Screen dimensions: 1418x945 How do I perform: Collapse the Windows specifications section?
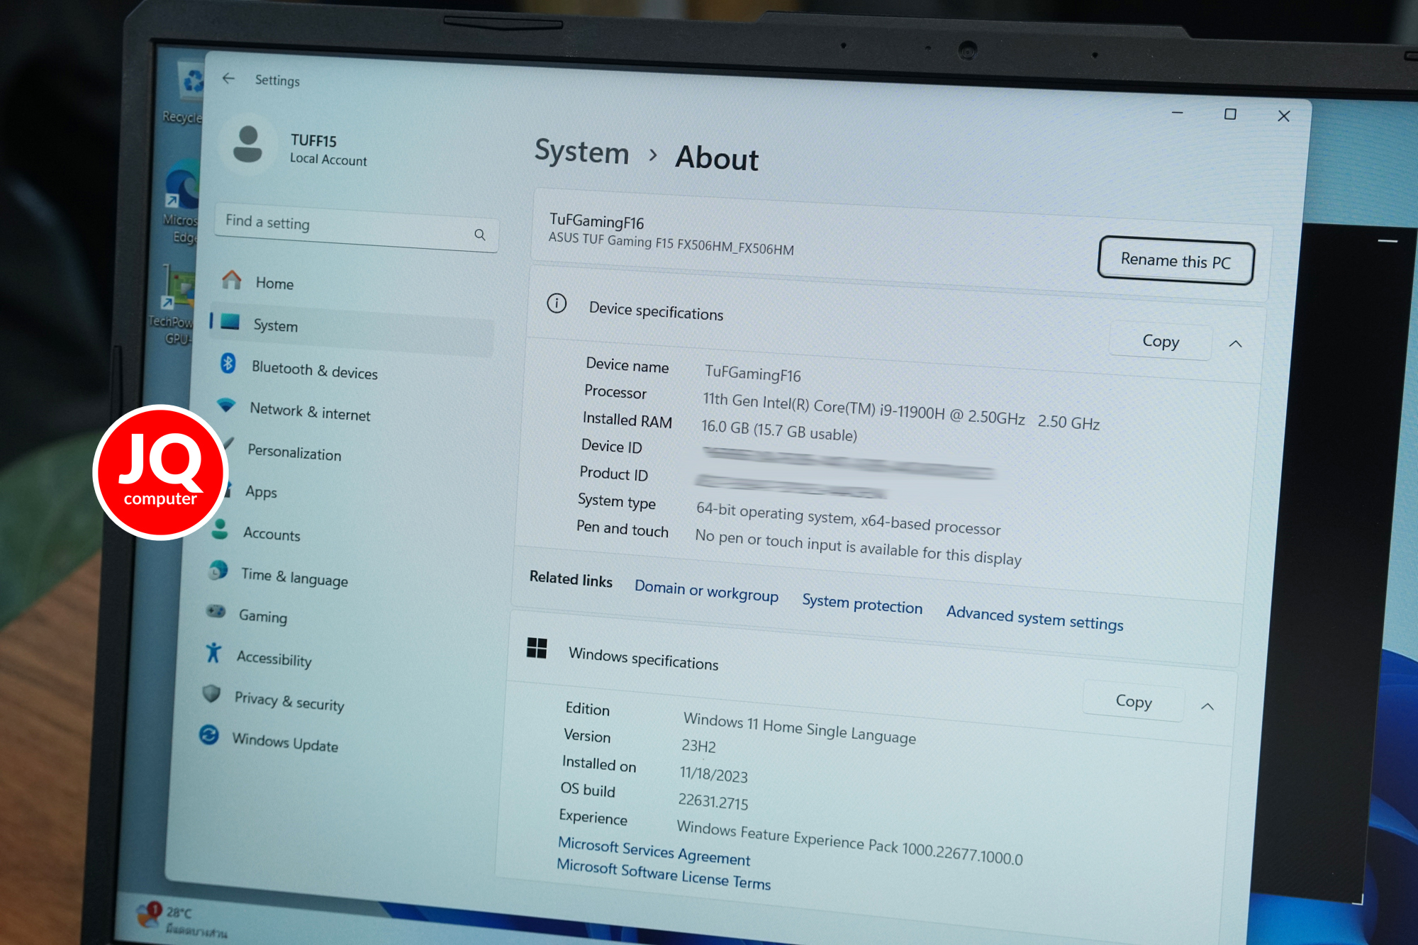pyautogui.click(x=1207, y=707)
